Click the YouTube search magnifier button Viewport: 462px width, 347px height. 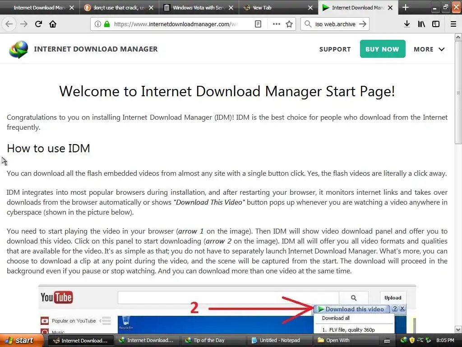pyautogui.click(x=354, y=298)
